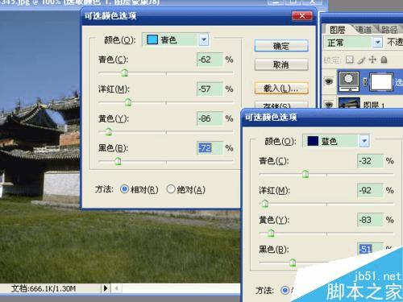This screenshot has height=302, width=403.
Task: Open the status bar triangle arrow menu
Action: pyautogui.click(x=106, y=288)
